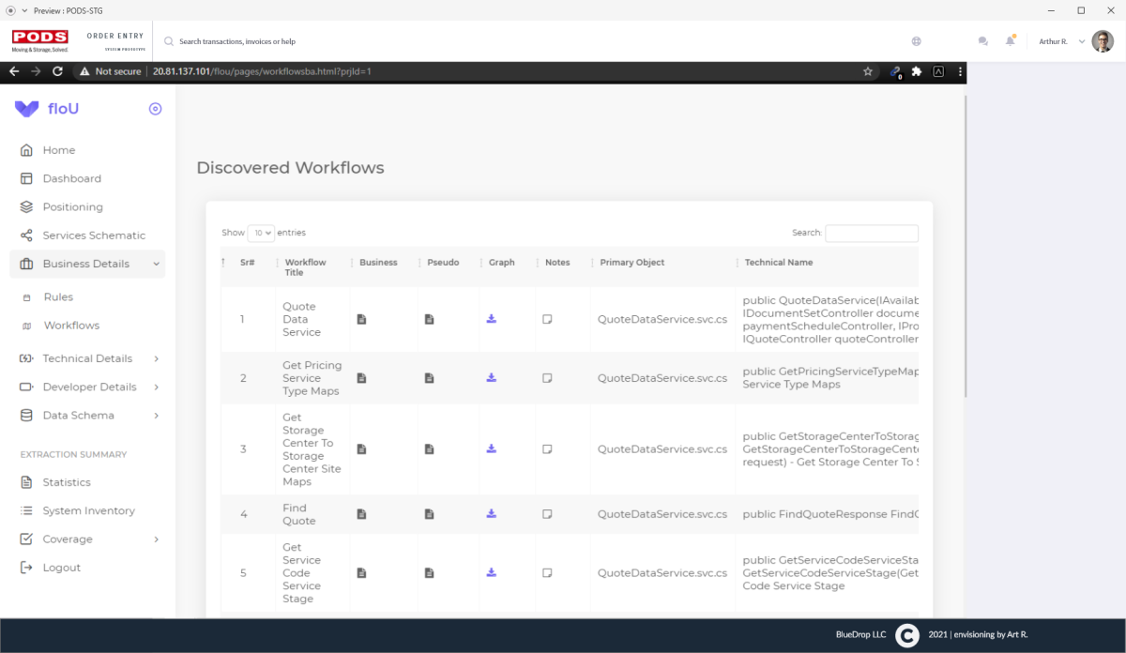Bookmark page with the star icon

868,71
